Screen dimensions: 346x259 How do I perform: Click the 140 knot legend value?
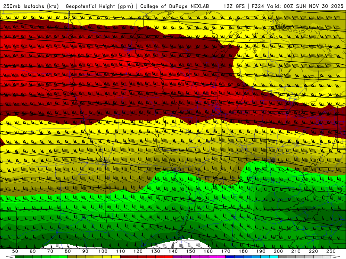173,251
